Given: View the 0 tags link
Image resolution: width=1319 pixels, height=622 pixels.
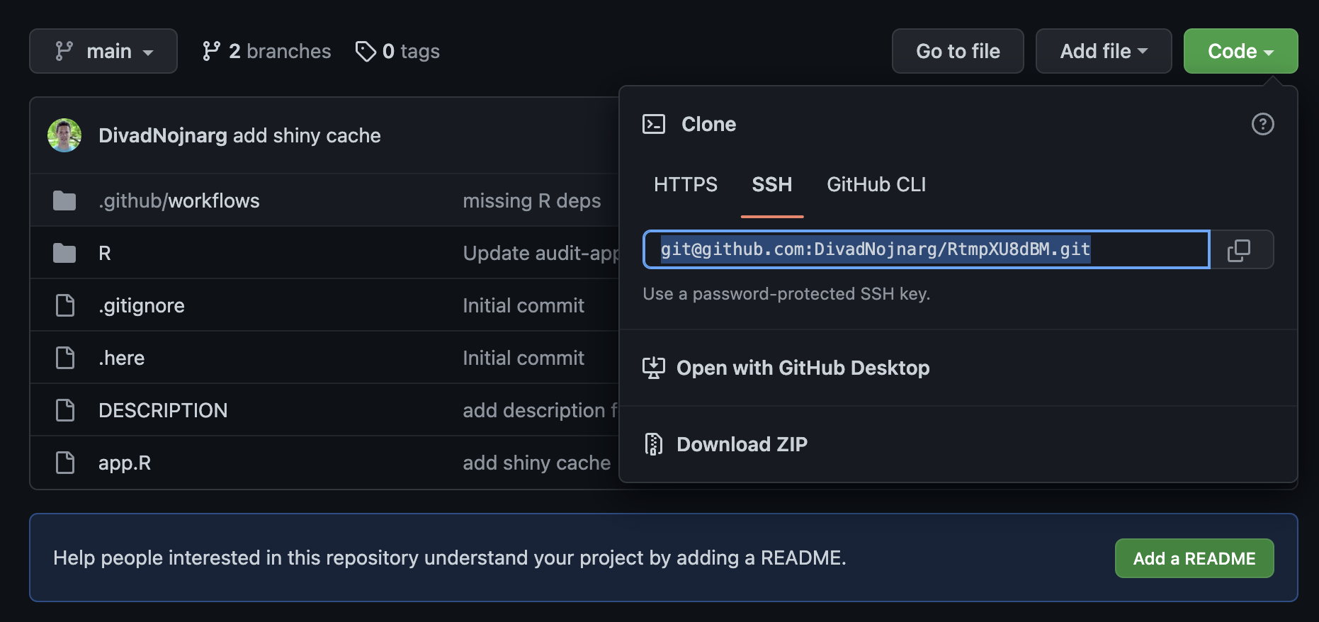Looking at the screenshot, I should tap(397, 51).
